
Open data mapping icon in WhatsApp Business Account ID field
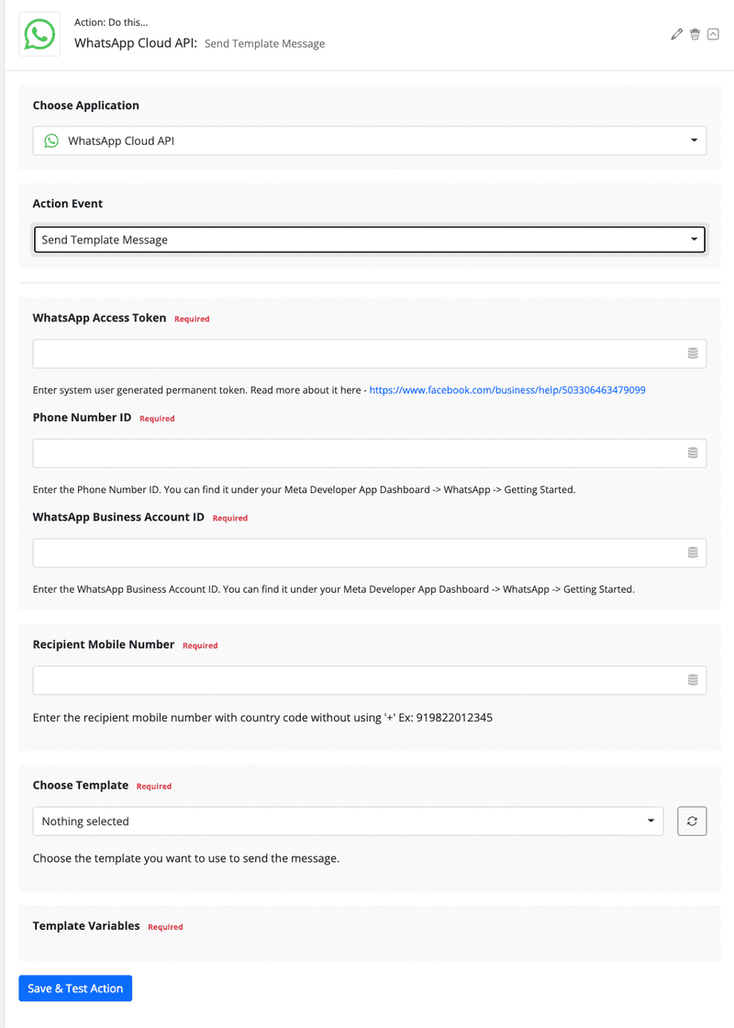(x=693, y=553)
